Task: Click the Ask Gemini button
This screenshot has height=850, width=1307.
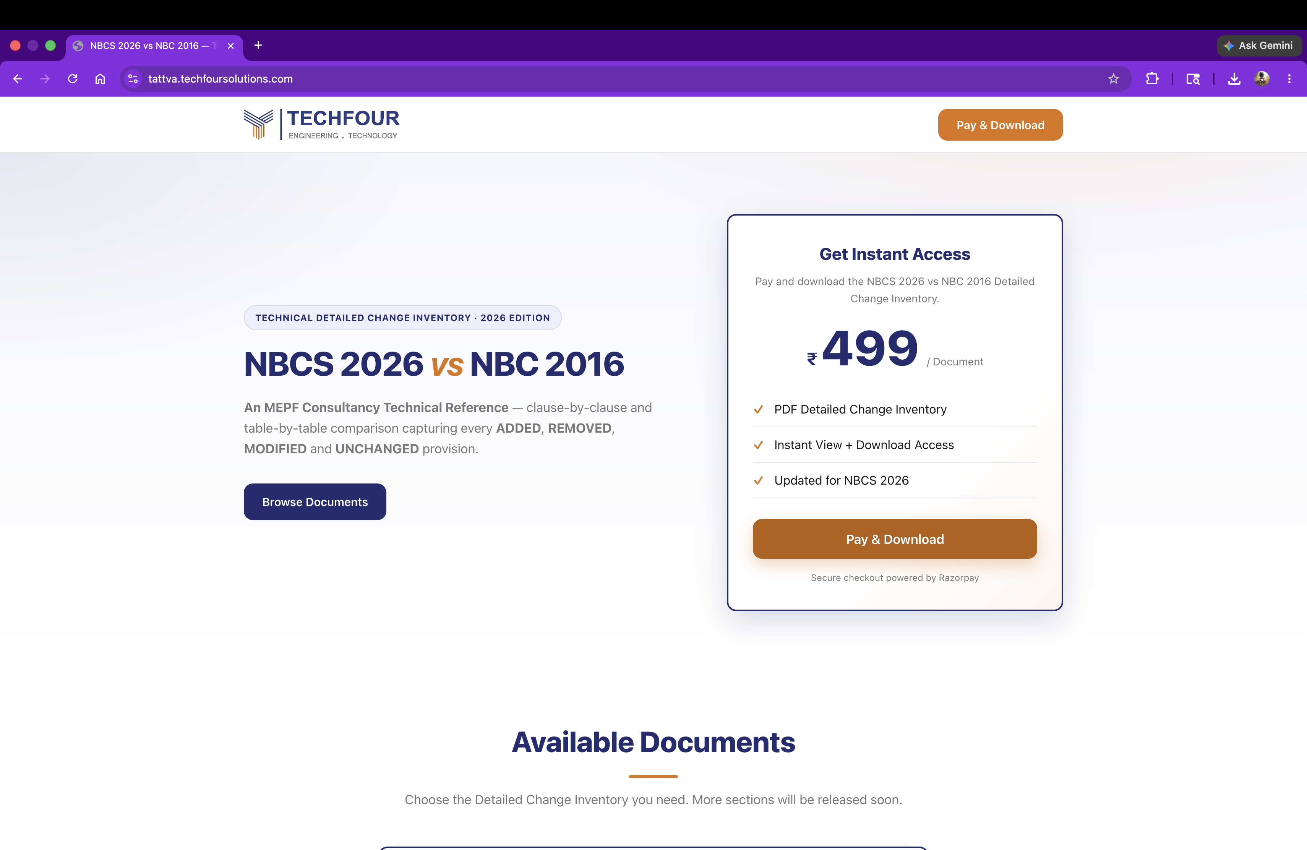Action: [1259, 45]
